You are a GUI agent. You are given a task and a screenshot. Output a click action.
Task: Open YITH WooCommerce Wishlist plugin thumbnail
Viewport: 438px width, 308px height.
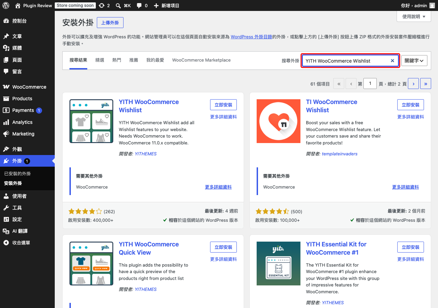91,121
